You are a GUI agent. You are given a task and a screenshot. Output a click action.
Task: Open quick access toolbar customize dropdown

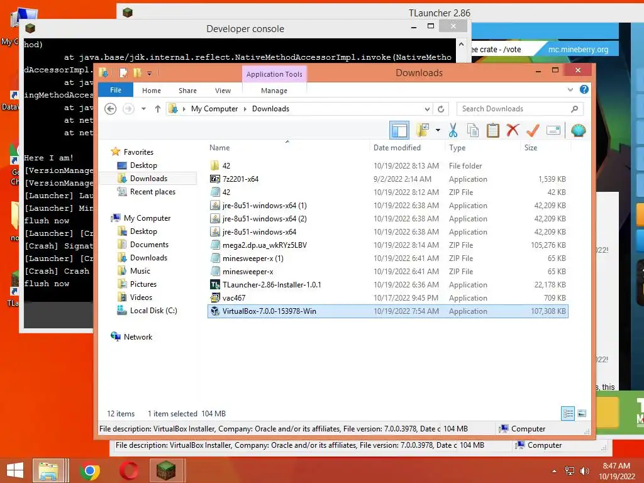pyautogui.click(x=150, y=74)
